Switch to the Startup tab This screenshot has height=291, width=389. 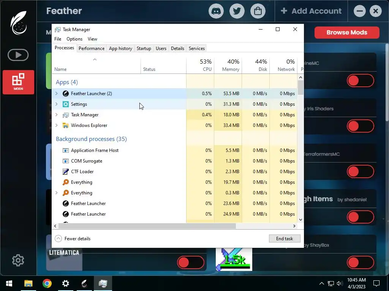tap(144, 48)
